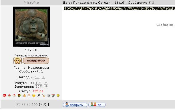Click the red lips award icon
This screenshot has width=175, height=110.
pyautogui.click(x=5, y=95)
